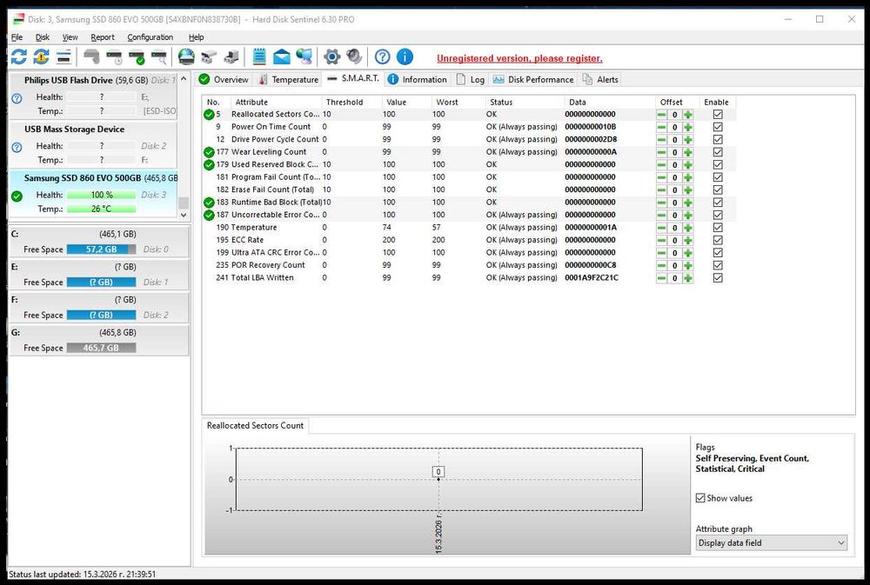Open help with the question mark icon
Image resolution: width=870 pixels, height=585 pixels.
[x=383, y=57]
